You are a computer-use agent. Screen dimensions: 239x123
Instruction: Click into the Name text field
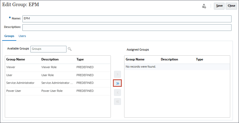tap(127, 19)
